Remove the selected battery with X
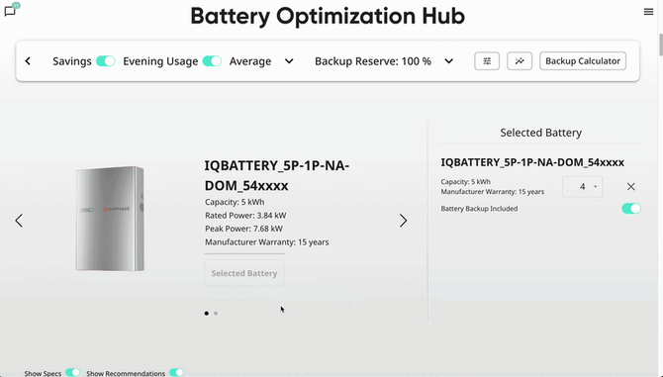This screenshot has width=663, height=377. click(631, 186)
